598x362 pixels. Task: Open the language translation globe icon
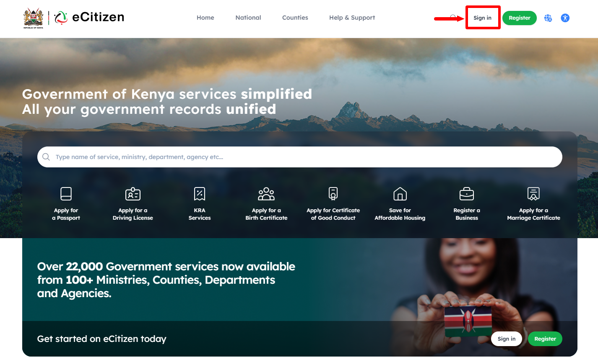(x=548, y=18)
